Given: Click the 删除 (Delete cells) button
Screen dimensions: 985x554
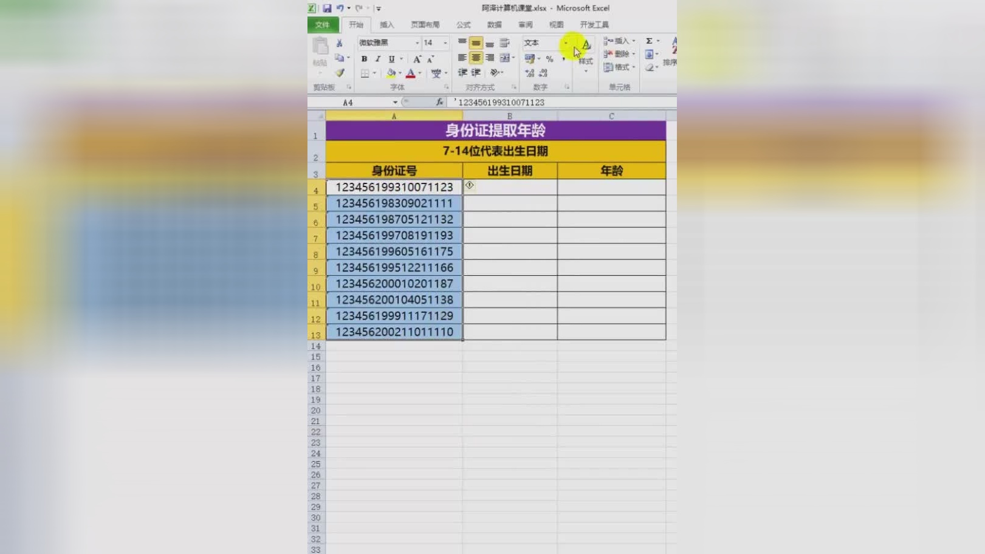Looking at the screenshot, I should [619, 54].
